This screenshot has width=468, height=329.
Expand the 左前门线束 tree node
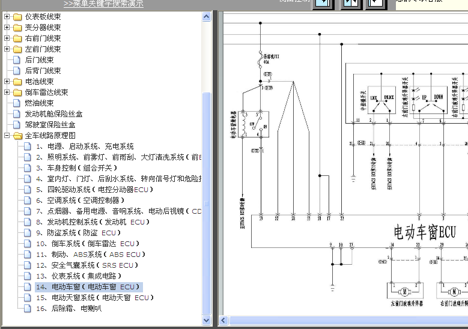tap(7, 49)
